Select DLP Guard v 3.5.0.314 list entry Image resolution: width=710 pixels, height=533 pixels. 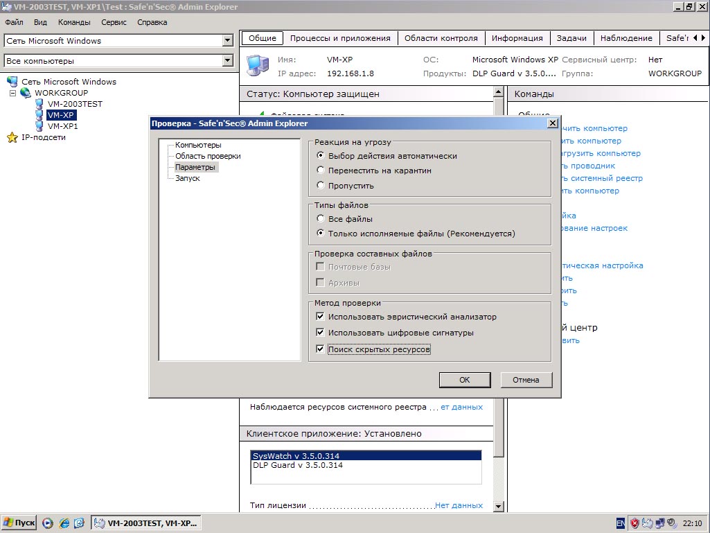coord(366,465)
